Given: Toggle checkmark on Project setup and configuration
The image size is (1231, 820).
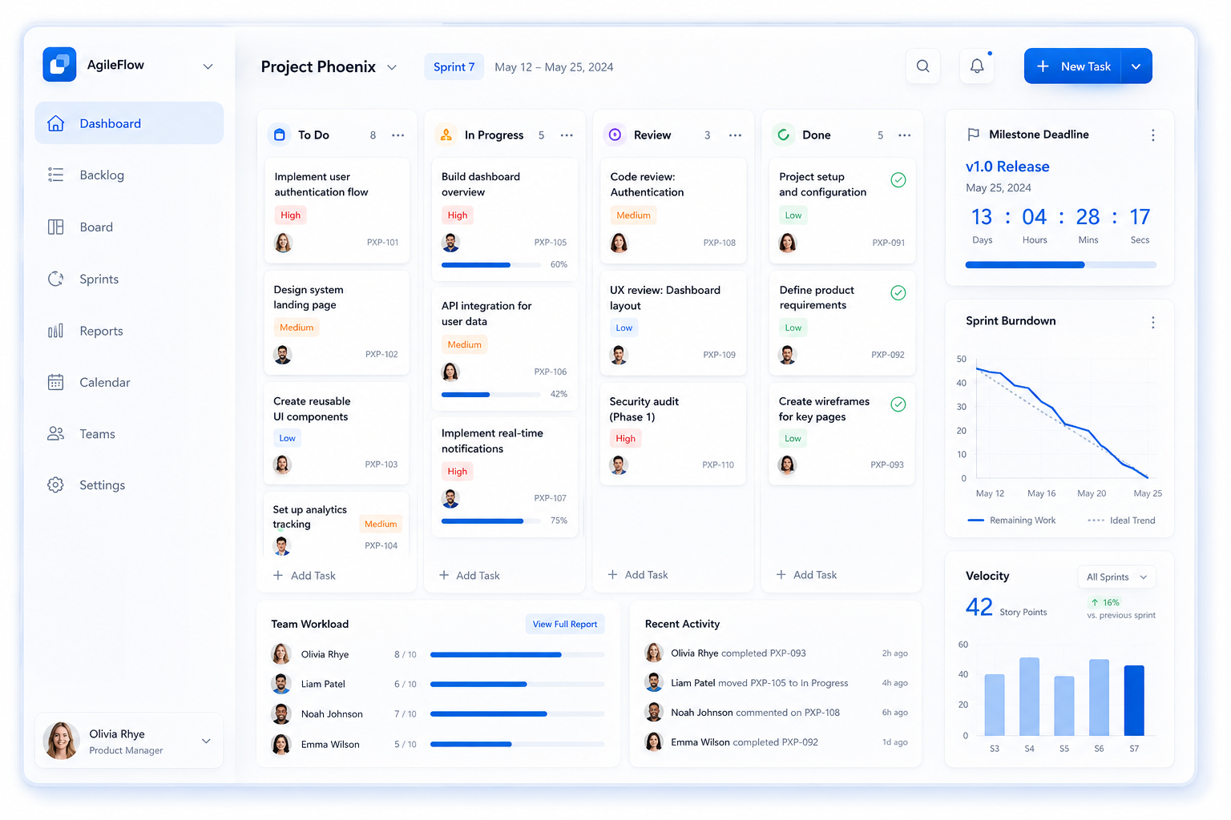Looking at the screenshot, I should point(898,180).
